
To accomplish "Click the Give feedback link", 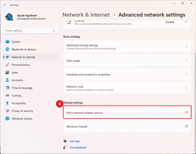I will tap(78, 148).
